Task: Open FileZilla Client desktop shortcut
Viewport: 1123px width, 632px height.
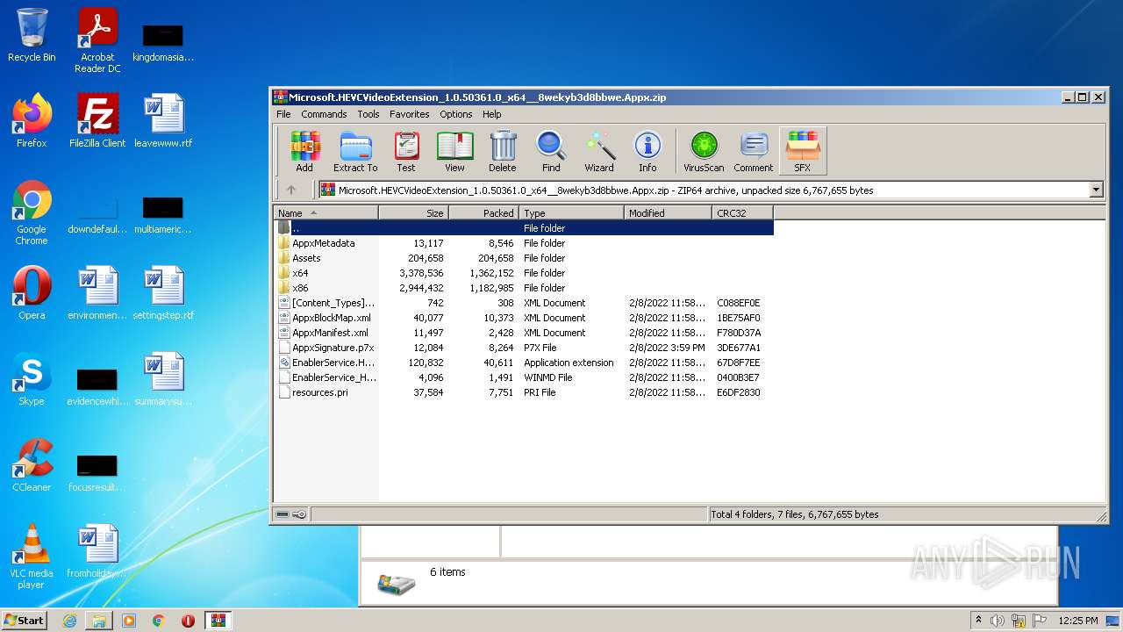Action: click(97, 120)
